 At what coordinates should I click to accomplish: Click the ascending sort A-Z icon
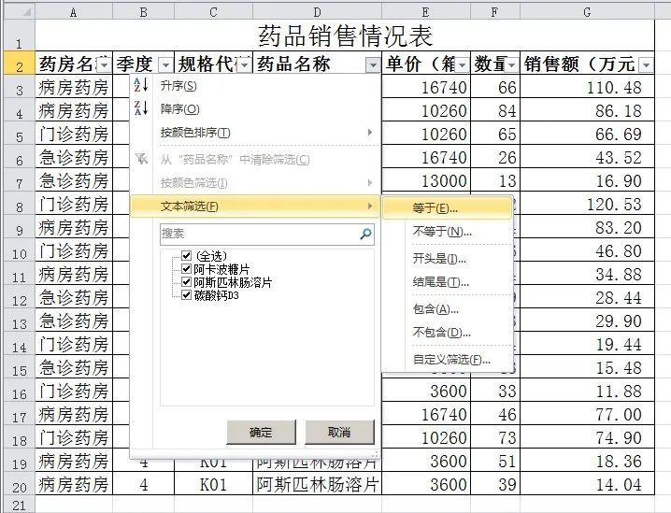(141, 85)
